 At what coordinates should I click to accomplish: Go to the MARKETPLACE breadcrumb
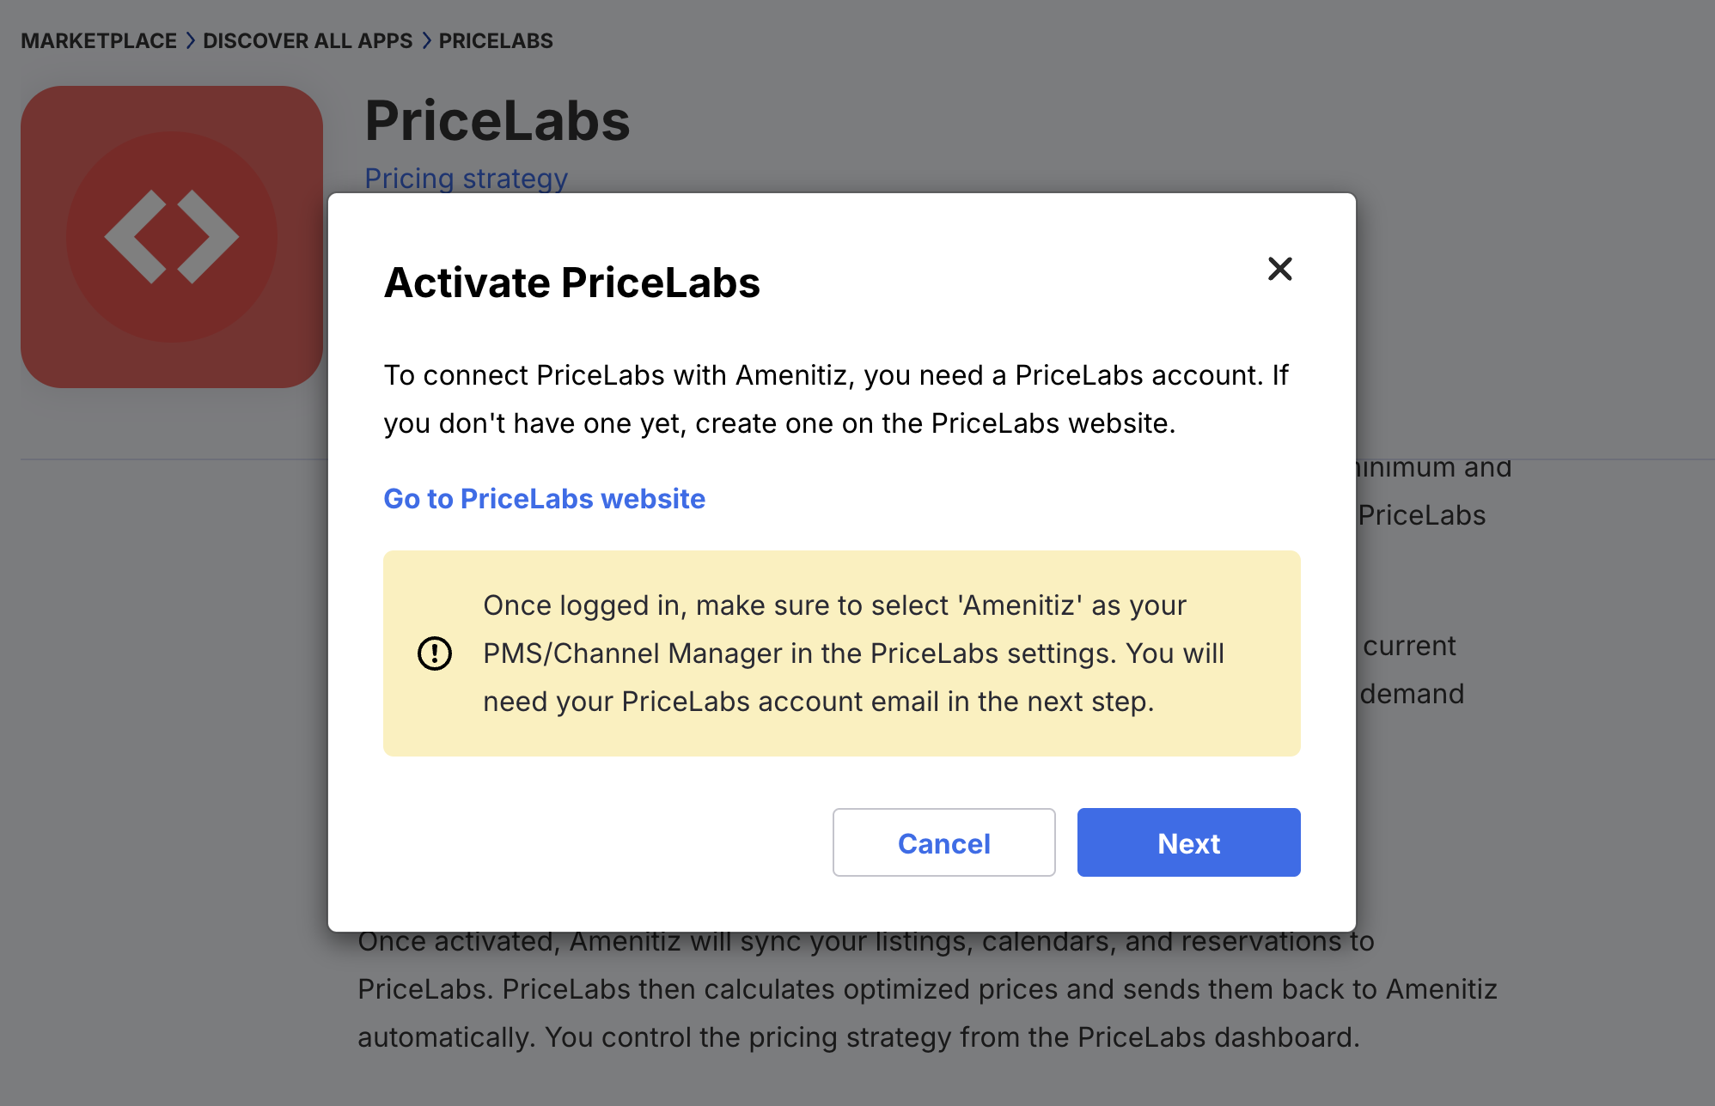coord(99,41)
